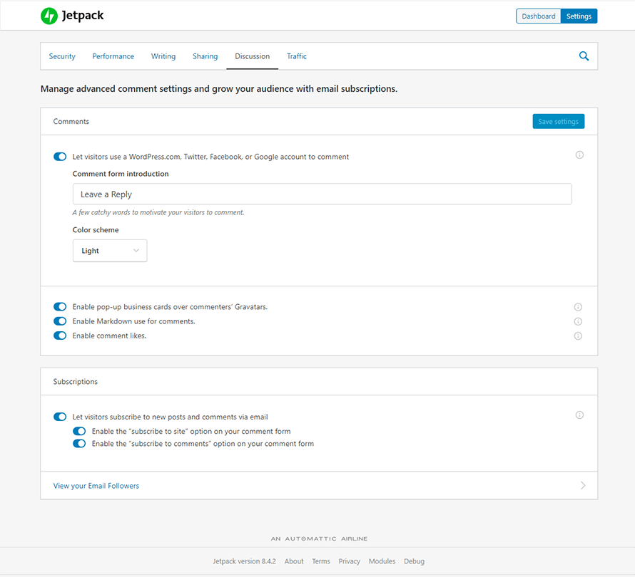The height and width of the screenshot is (577, 635).
Task: Go to the Writing tab
Action: (163, 56)
